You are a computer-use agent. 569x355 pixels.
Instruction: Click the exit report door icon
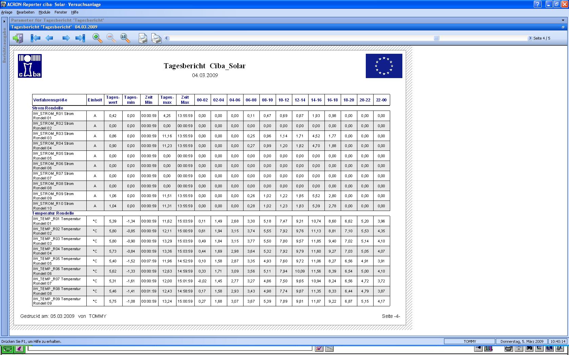[x=18, y=38]
